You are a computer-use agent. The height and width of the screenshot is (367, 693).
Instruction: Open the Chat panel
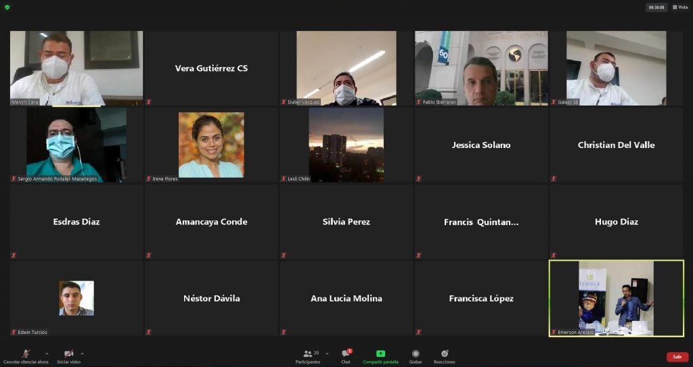pos(346,355)
